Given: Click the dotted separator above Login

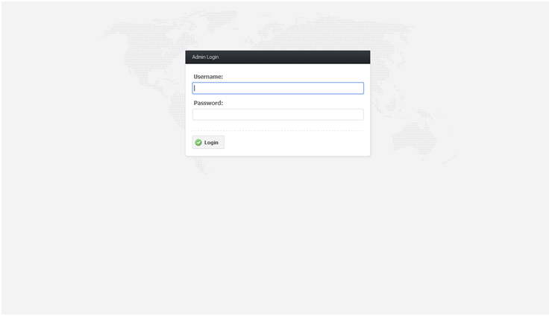Looking at the screenshot, I should pyautogui.click(x=278, y=131).
